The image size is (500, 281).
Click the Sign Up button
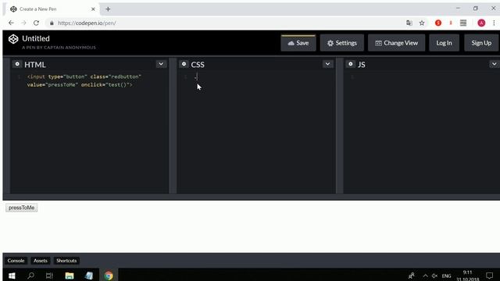point(481,43)
